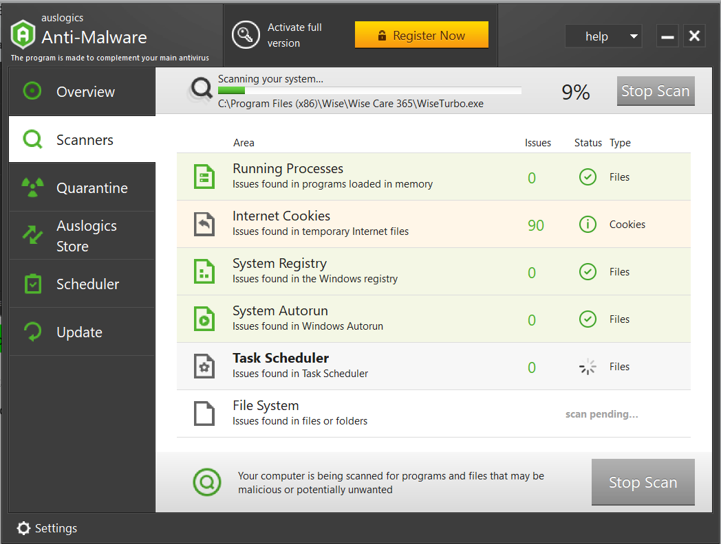Image resolution: width=721 pixels, height=544 pixels.
Task: Select the Task Scheduler scan icon
Action: (204, 365)
